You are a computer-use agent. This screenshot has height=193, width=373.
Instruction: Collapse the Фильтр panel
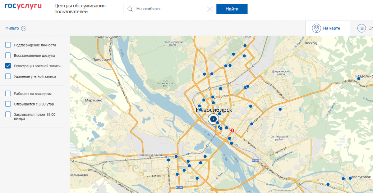tap(16, 28)
